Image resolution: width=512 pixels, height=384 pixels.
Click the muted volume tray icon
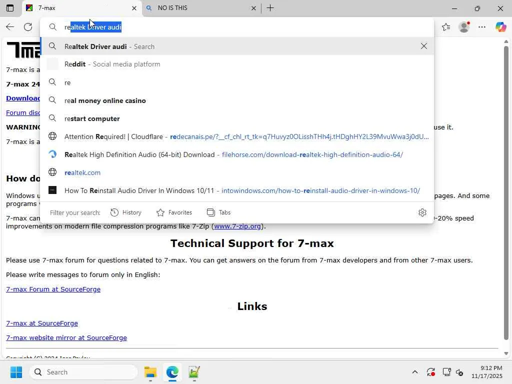[x=459, y=372]
